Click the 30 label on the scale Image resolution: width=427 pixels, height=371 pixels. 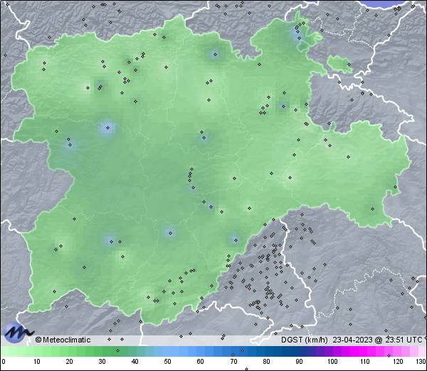click(102, 362)
